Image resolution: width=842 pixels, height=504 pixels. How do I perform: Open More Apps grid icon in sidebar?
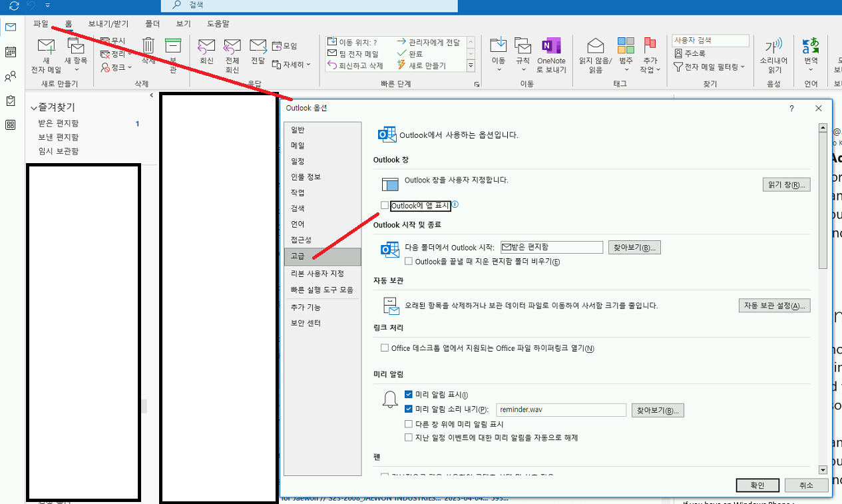click(x=11, y=125)
